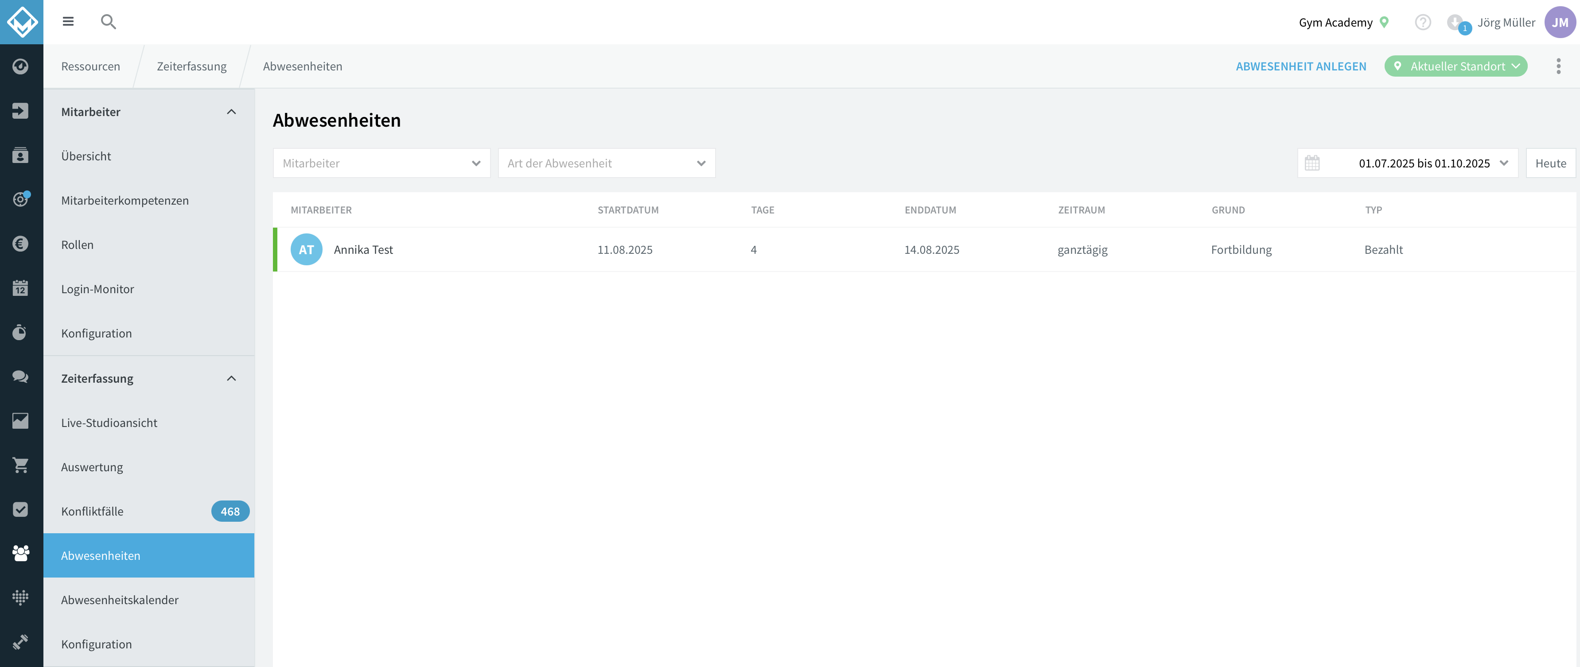1580x667 pixels.
Task: Open the date range picker
Action: pos(1408,163)
